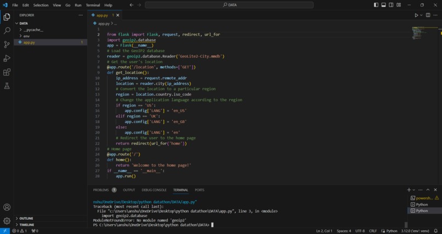Open the remote window status indicator
442x234 pixels.
(x=5, y=231)
